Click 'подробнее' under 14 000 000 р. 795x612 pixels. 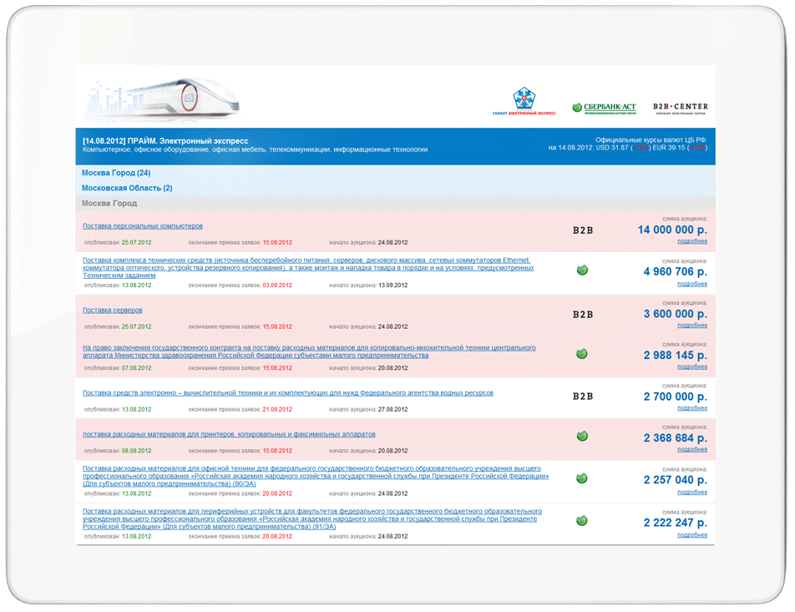[692, 241]
